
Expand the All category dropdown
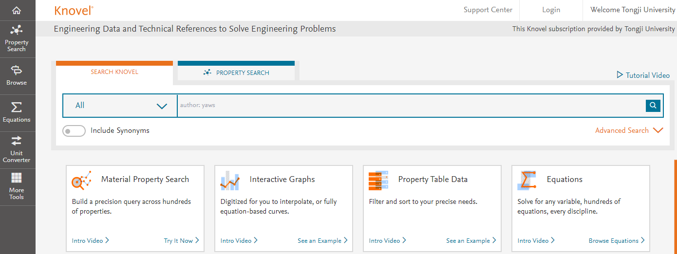[120, 106]
